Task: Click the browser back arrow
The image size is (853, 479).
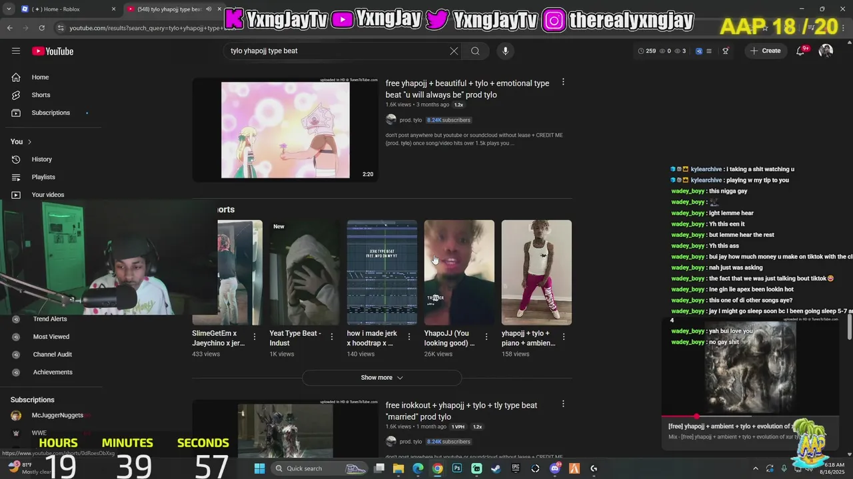Action: (x=9, y=28)
